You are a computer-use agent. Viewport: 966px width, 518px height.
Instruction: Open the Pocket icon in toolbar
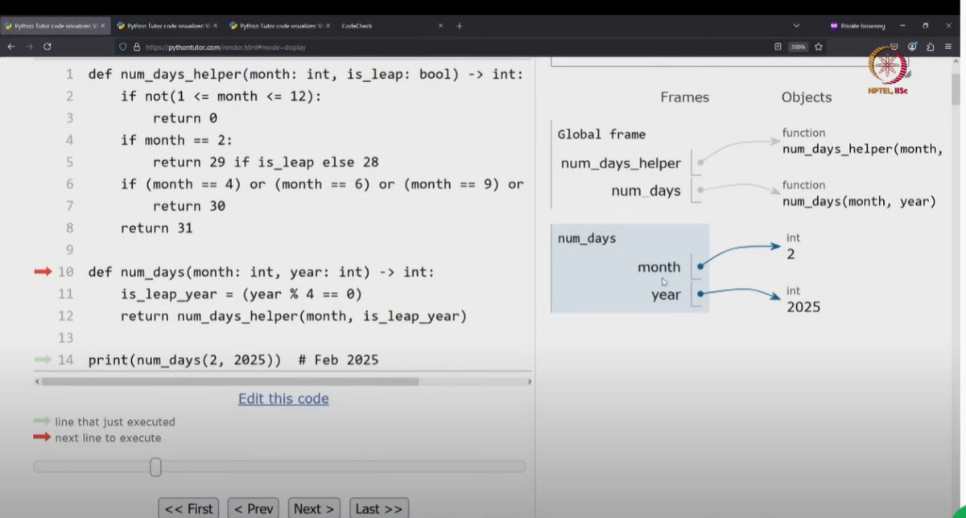(895, 47)
